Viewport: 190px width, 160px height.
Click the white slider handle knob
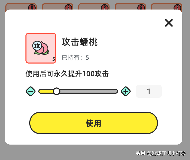pos(57,91)
